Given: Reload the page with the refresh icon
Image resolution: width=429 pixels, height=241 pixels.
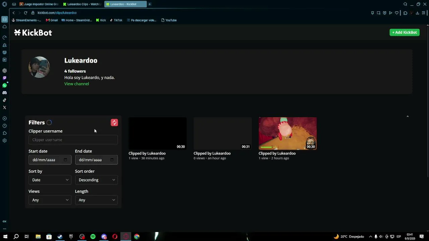Looking at the screenshot, I should click(25, 13).
